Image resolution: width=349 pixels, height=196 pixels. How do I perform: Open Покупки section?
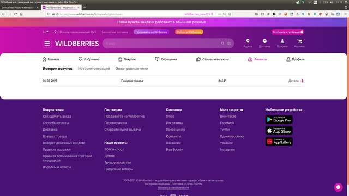[127, 59]
